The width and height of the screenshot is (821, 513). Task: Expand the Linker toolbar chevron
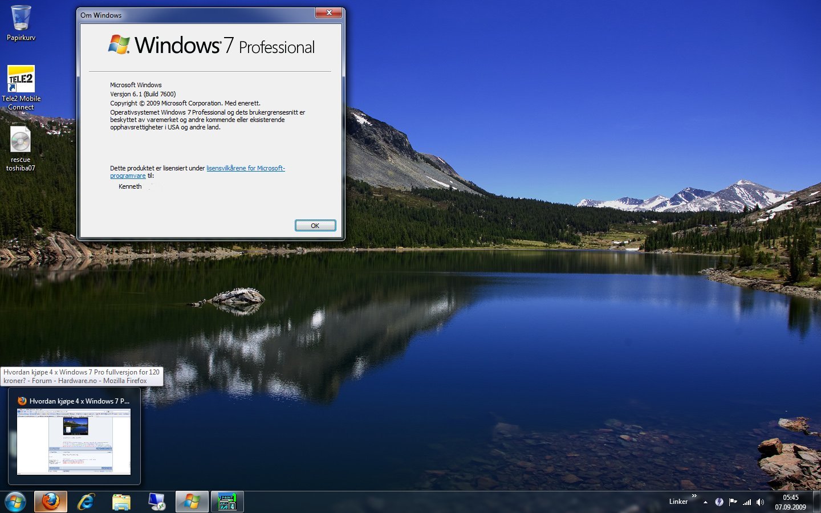point(694,496)
